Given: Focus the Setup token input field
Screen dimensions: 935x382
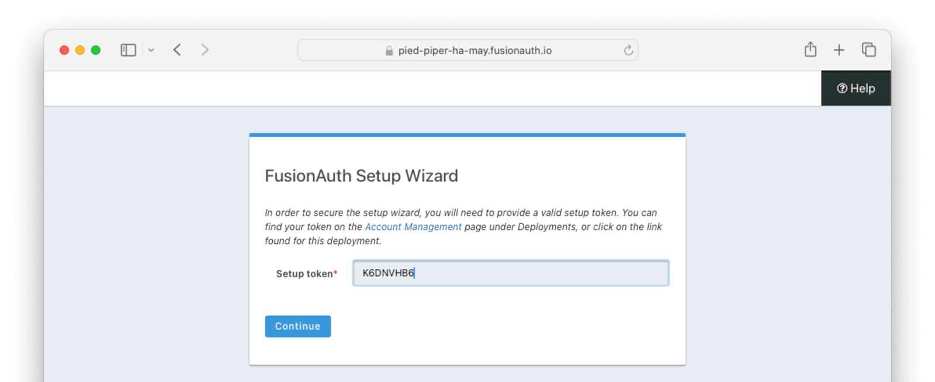Looking at the screenshot, I should (x=511, y=273).
